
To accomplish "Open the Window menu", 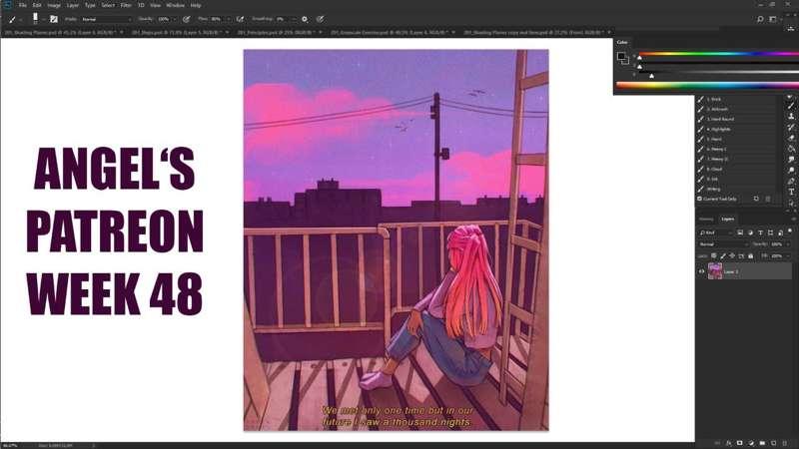I will 176,5.
